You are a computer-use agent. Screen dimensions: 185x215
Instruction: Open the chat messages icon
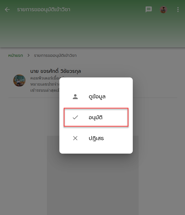click(x=149, y=10)
